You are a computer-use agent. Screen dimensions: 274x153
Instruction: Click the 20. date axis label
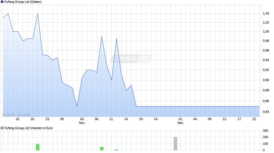pyautogui.click(x=33, y=119)
